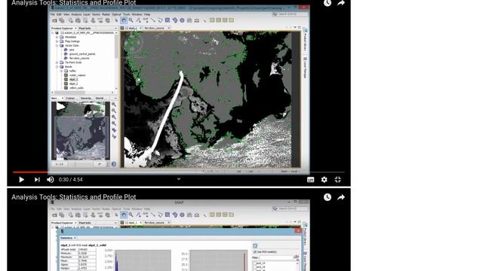This screenshot has width=483, height=271.
Task: Open Vector menu in upper video's SNAP window
Action: tap(96, 14)
